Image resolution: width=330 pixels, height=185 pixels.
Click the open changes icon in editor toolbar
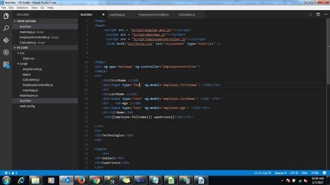(x=310, y=14)
